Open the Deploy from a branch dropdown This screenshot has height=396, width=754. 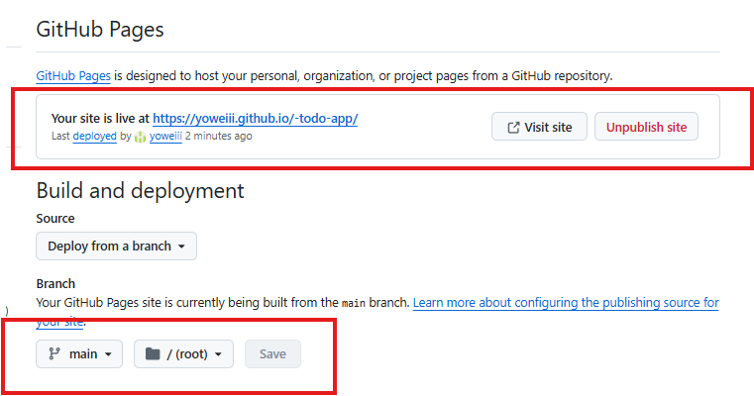coord(116,247)
